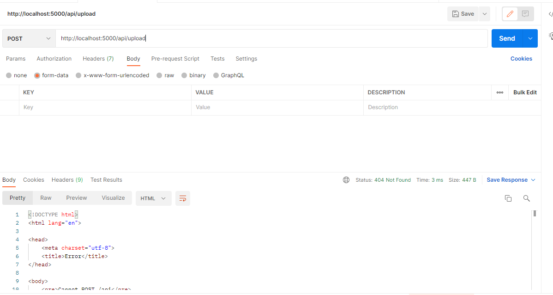Screen dimensions: 553x295
Task: Click the Send button
Action: pyautogui.click(x=507, y=38)
